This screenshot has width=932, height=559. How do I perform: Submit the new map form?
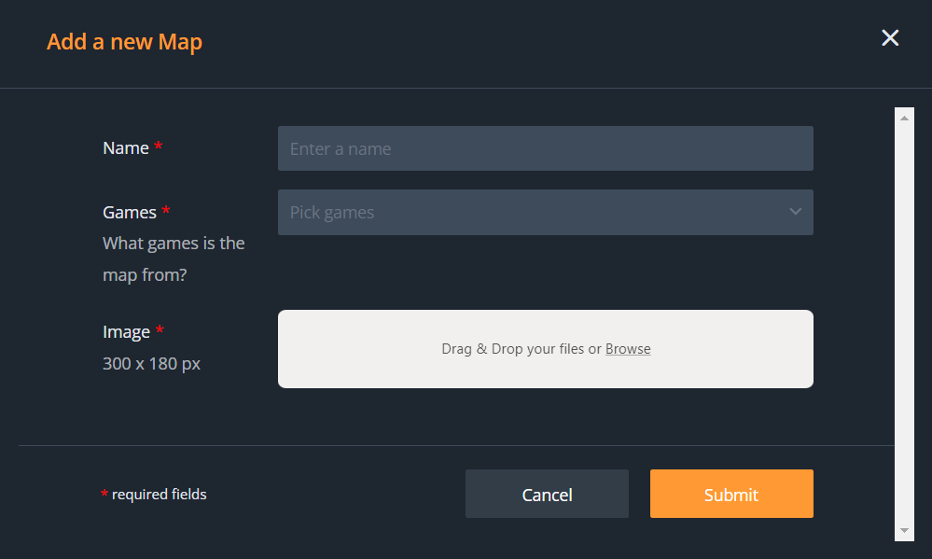pyautogui.click(x=731, y=494)
